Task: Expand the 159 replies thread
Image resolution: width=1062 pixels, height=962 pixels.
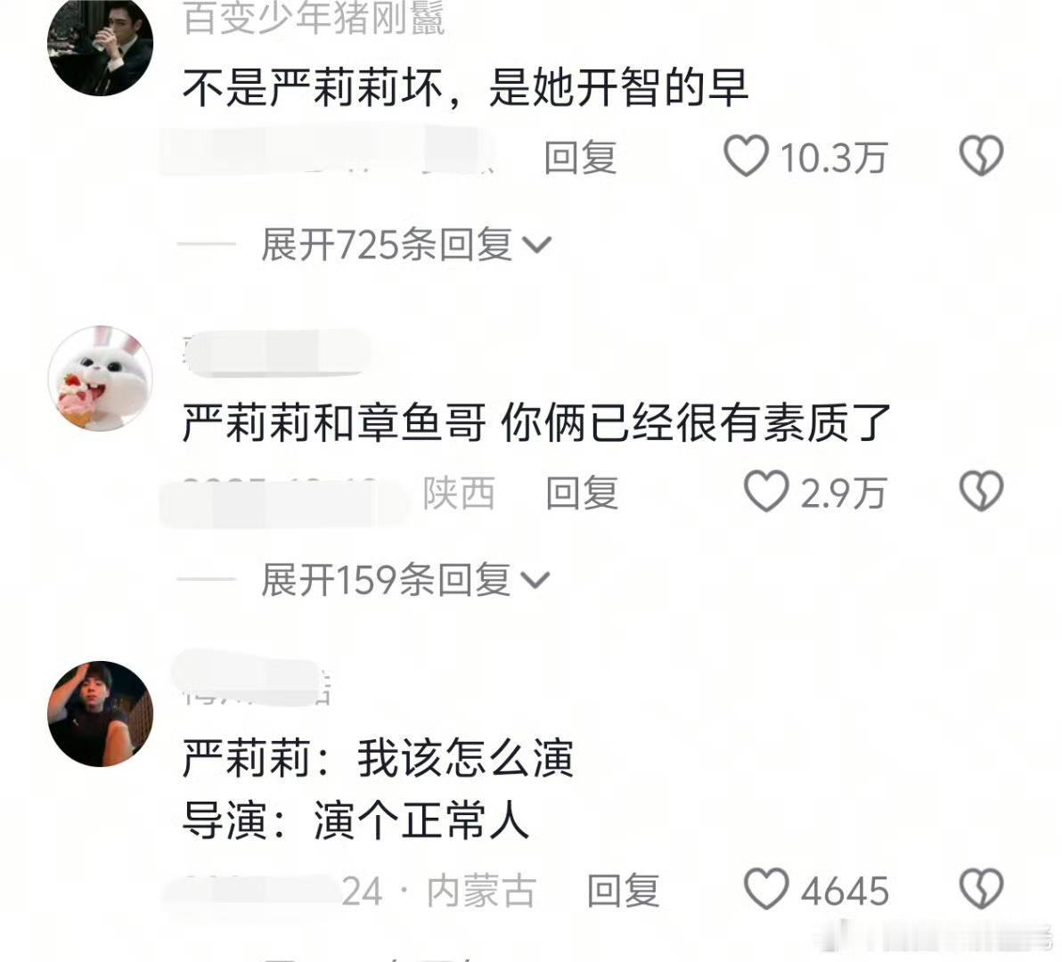Action: pos(405,580)
